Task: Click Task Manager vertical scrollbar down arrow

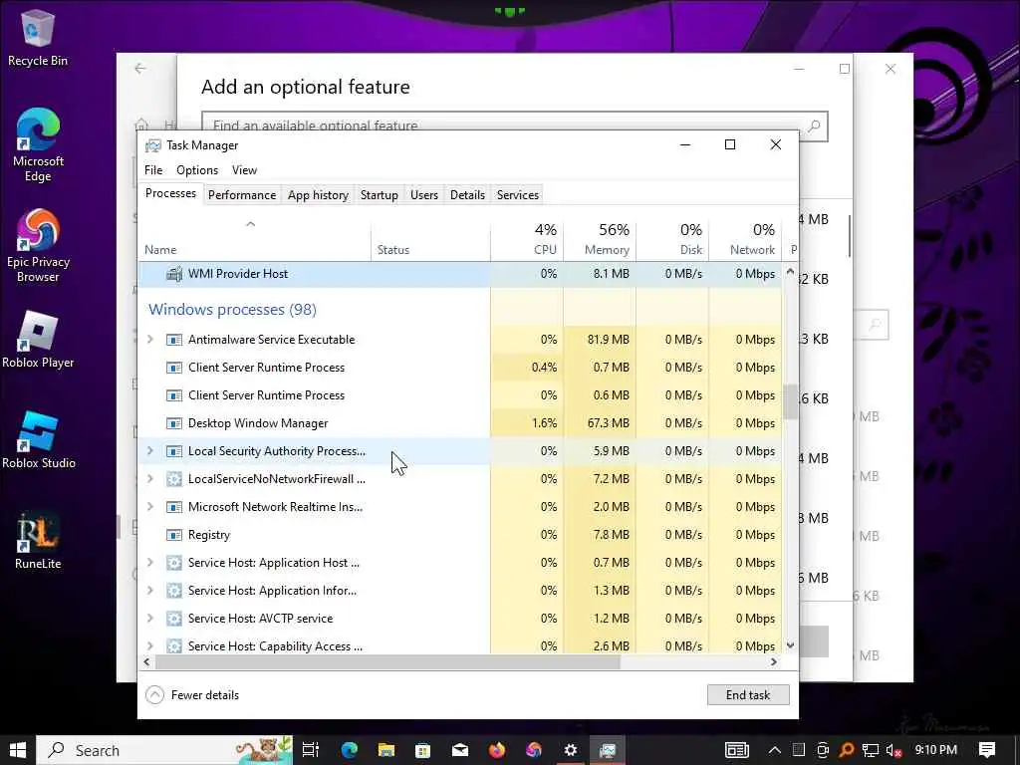Action: click(x=790, y=645)
